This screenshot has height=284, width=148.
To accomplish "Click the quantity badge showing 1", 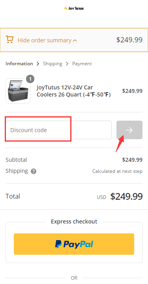I will click(x=30, y=79).
